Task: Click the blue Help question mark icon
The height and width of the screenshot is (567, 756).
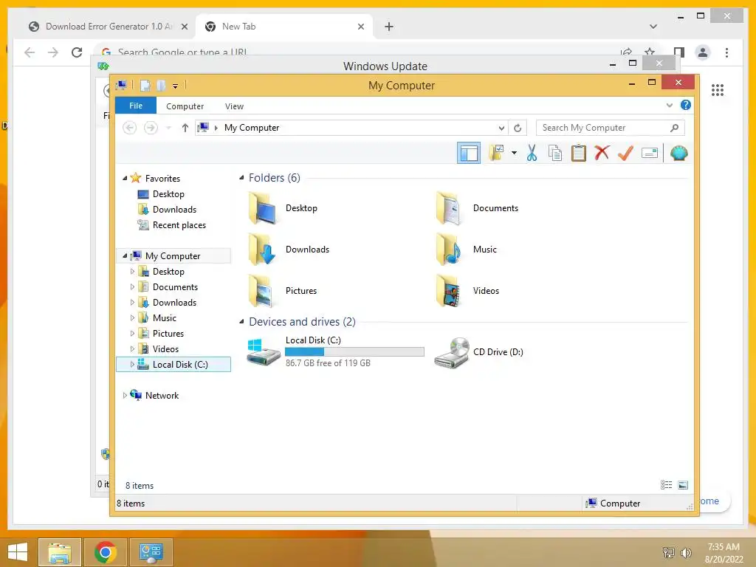Action: pos(685,105)
